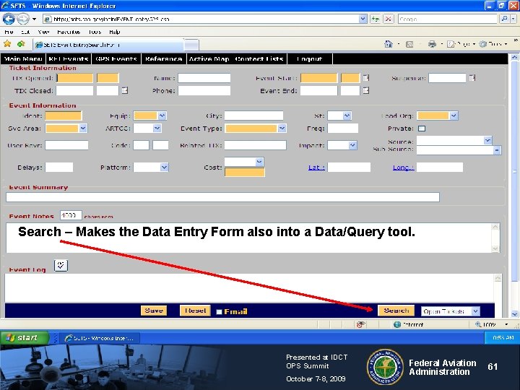This screenshot has width=520, height=390.
Task: Click the Reset button
Action: [x=195, y=311]
